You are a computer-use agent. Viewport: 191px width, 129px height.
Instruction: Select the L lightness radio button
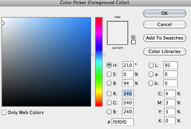tap(151, 65)
